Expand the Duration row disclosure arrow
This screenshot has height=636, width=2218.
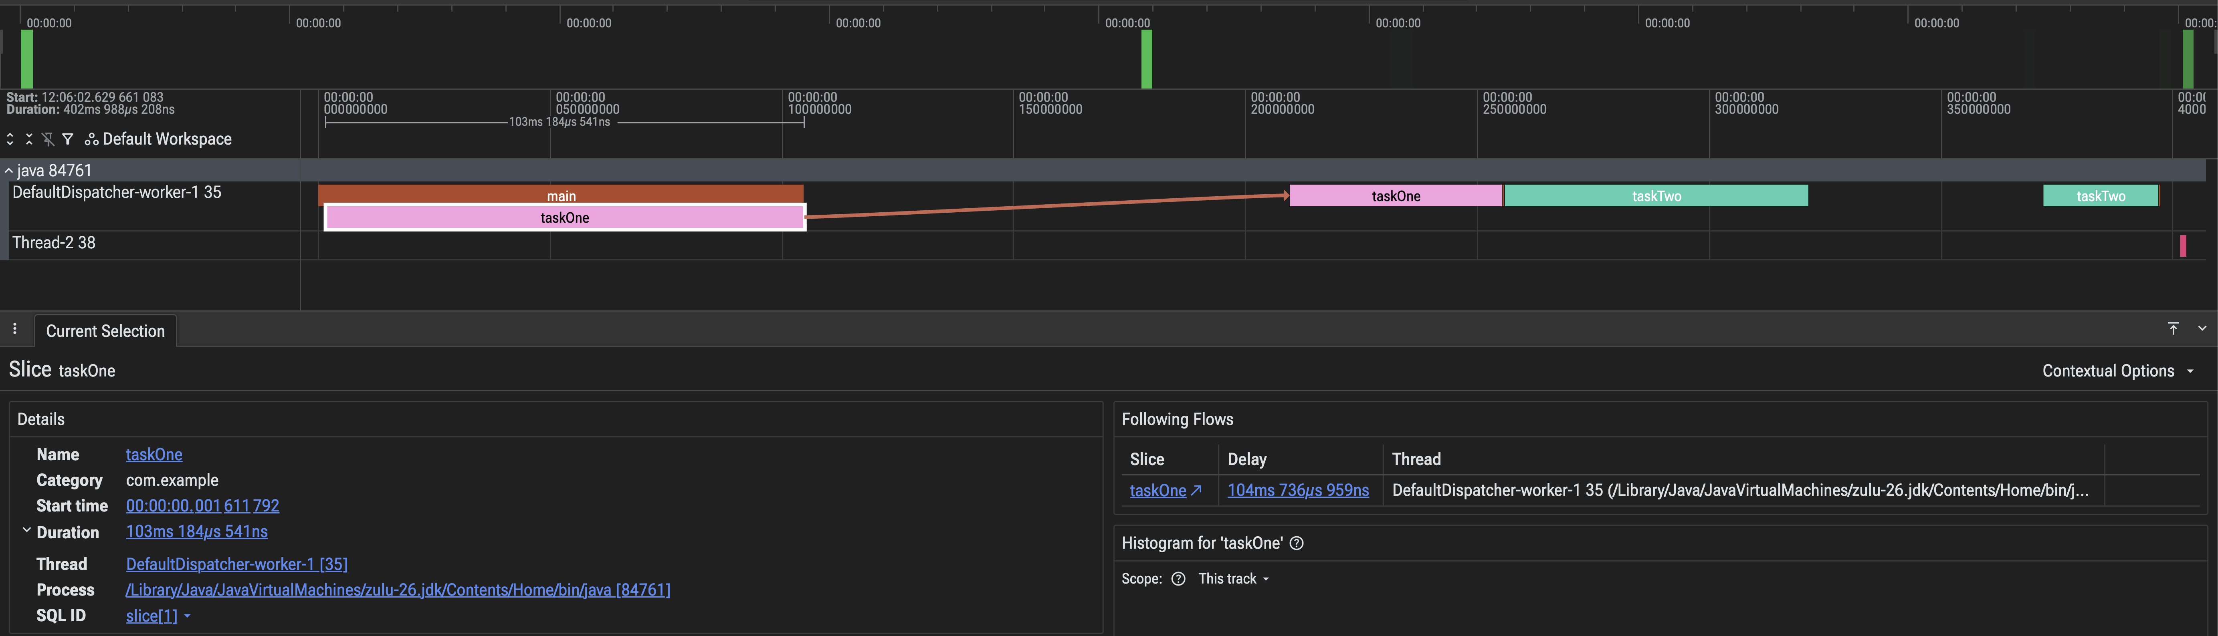coord(27,531)
